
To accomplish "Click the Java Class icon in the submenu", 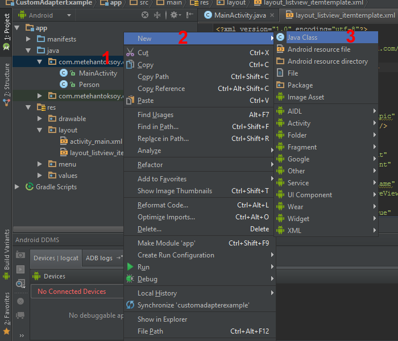I will click(280, 38).
